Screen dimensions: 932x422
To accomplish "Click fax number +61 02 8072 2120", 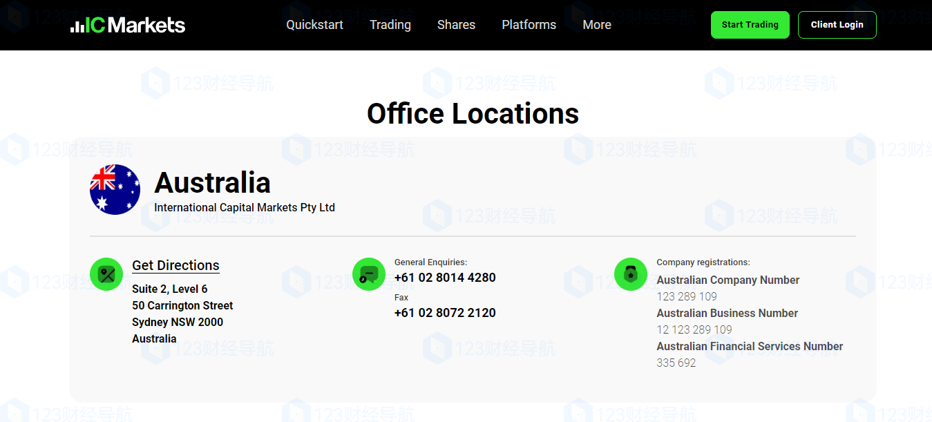I will tap(445, 313).
